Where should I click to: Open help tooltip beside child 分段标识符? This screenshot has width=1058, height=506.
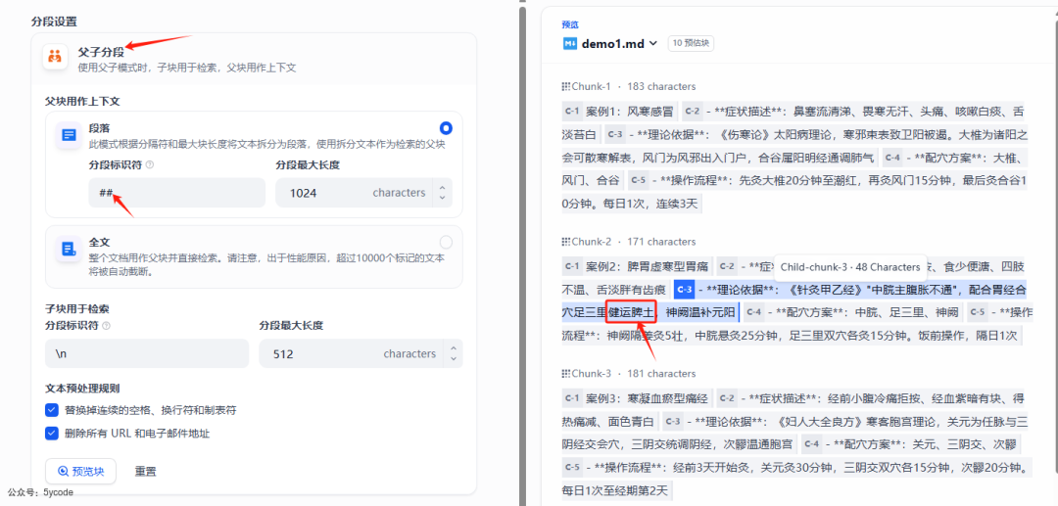coord(107,326)
